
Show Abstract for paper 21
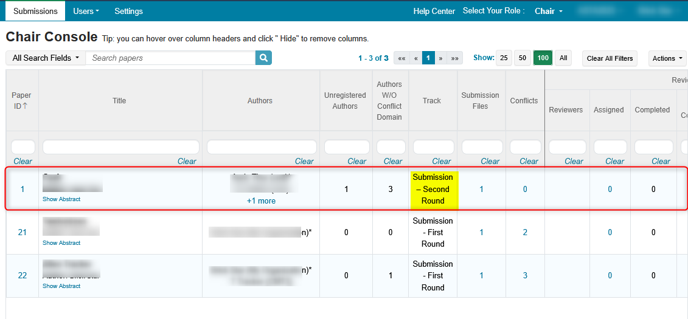click(x=61, y=243)
